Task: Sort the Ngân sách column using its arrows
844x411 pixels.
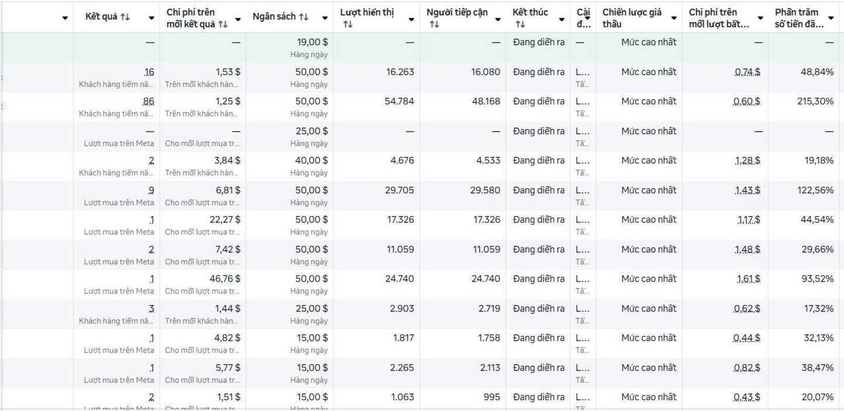Action: [x=304, y=17]
